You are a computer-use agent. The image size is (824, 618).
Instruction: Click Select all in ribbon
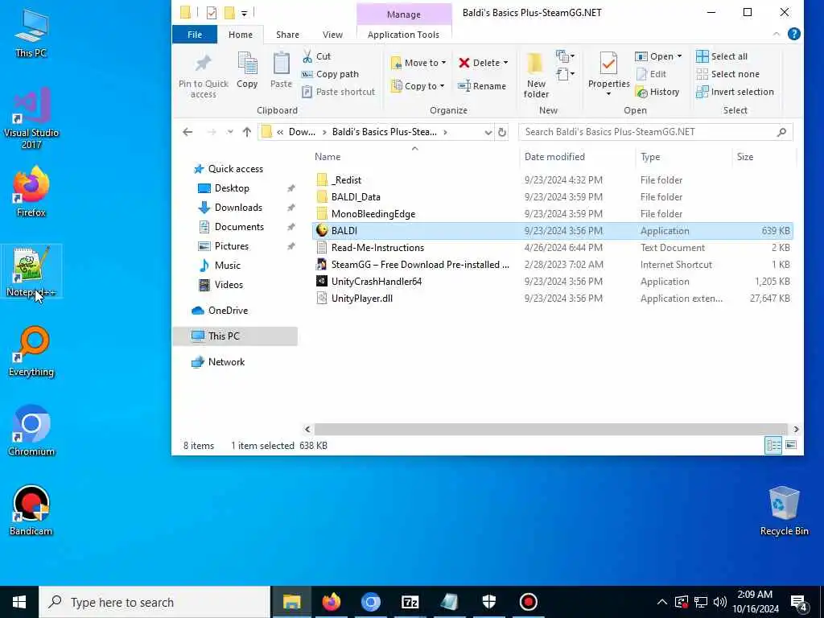click(x=722, y=56)
